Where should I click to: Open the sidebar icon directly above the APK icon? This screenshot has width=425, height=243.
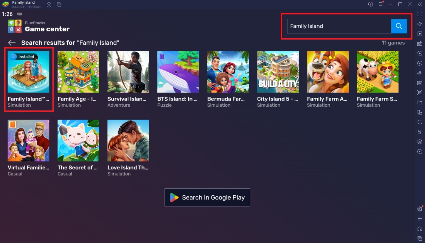(x=420, y=73)
